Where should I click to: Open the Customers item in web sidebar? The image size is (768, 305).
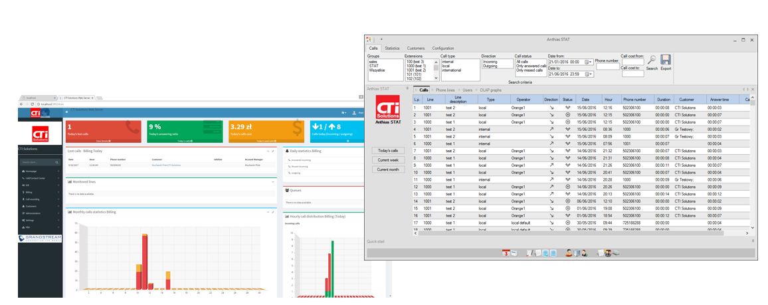coord(40,207)
